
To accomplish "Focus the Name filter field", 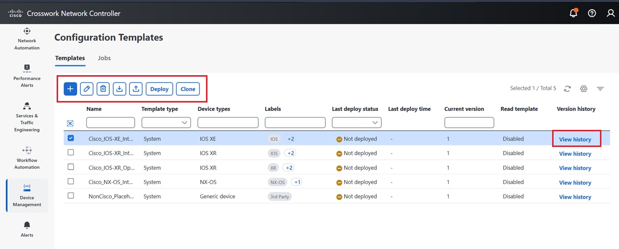I will 110,123.
